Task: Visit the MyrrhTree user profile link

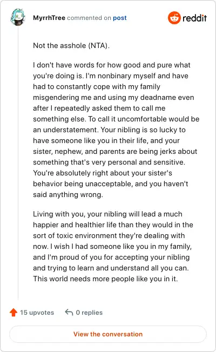Action: [49, 18]
